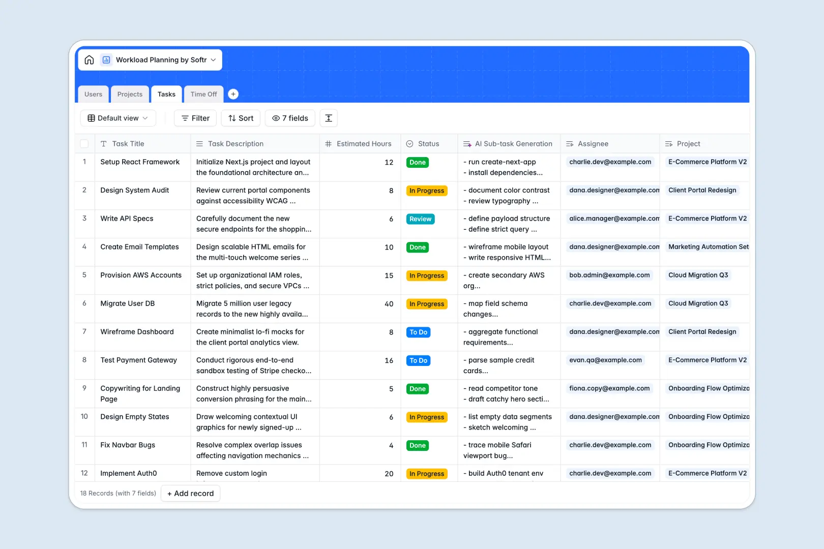Switch to the Projects tab

pyautogui.click(x=129, y=94)
